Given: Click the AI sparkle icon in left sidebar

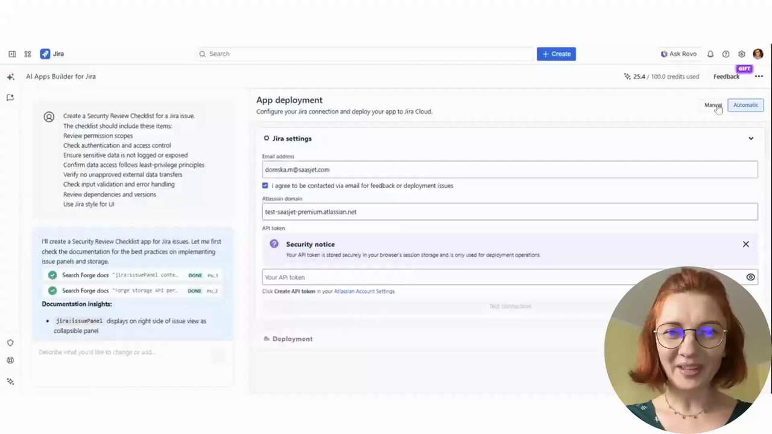Looking at the screenshot, I should pyautogui.click(x=10, y=77).
